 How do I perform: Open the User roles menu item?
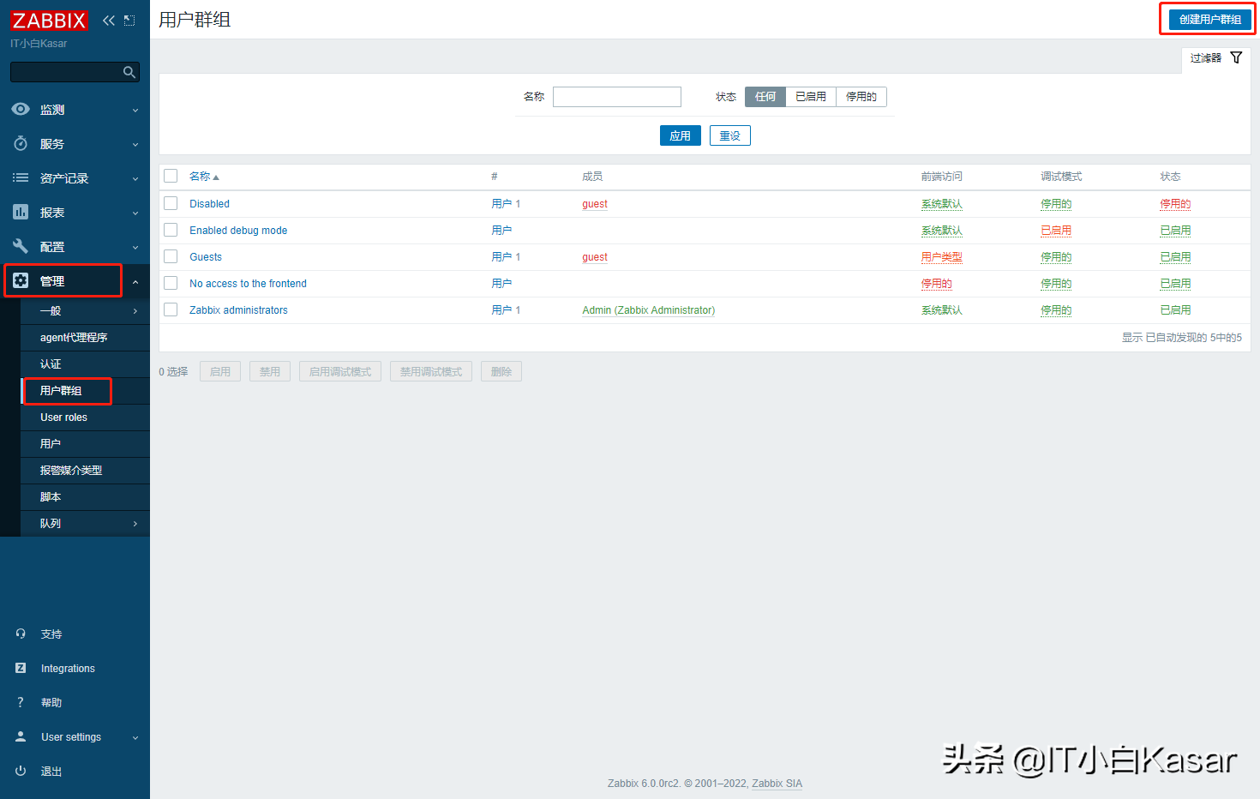coord(63,418)
